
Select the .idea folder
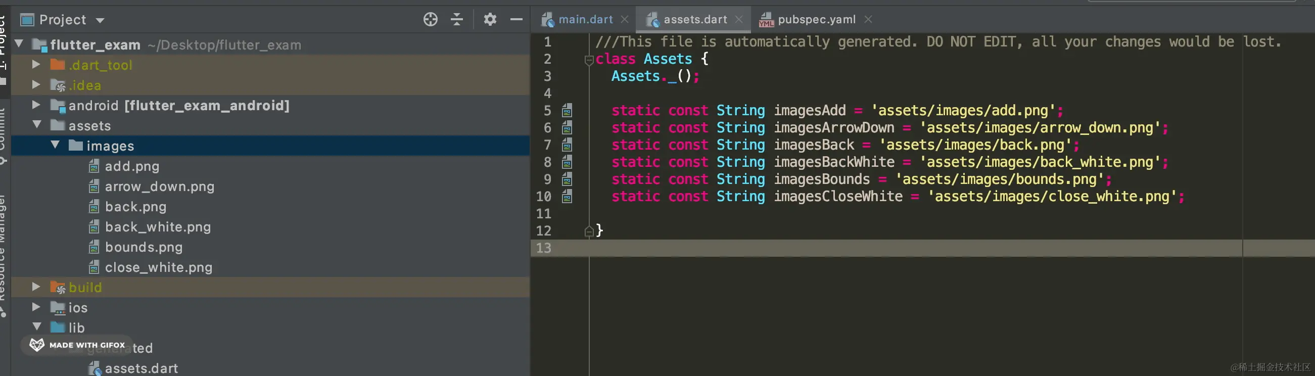(85, 86)
